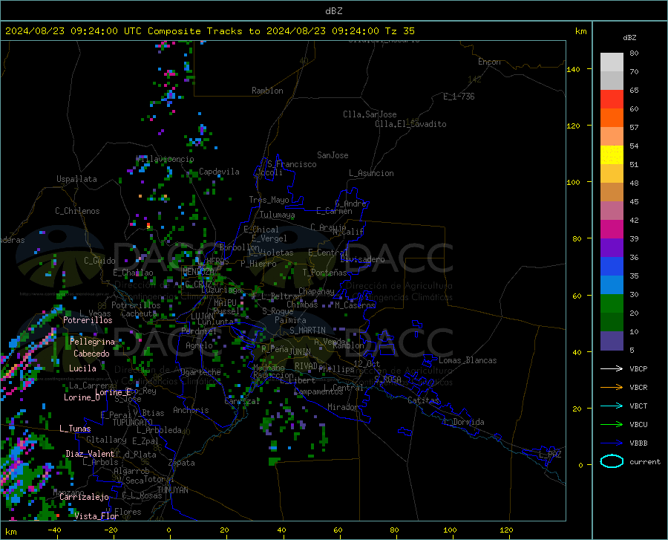Click the E_1-736 label
668x540 pixels.
(459, 97)
